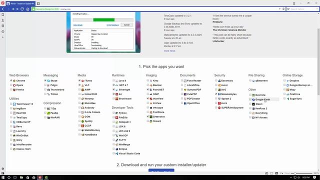Screen dimensions: 320x180
Task: Open Windows Start menu
Action: coord(3,177)
